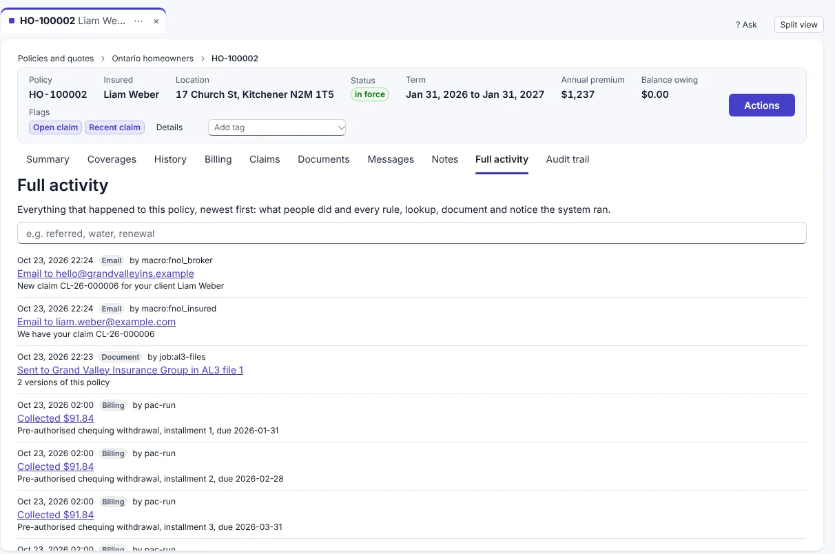This screenshot has width=835, height=554.
Task: Open Sent to Grand Valley Insurance Group link
Action: tap(130, 370)
